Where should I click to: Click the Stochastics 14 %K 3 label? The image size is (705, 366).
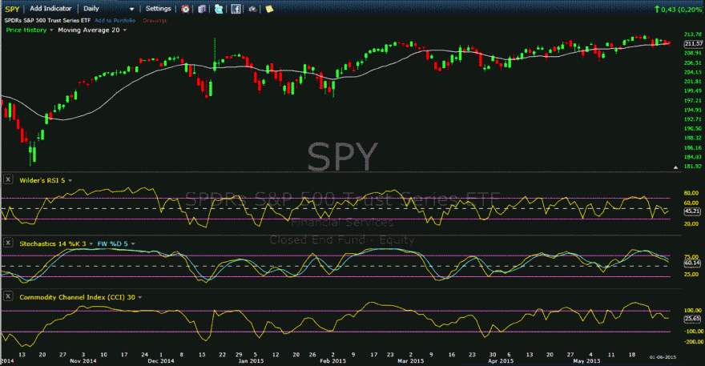pos(53,243)
